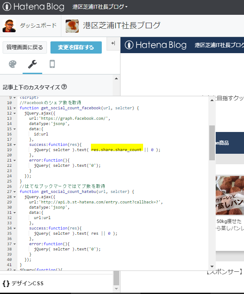Select the wrench customize tab
244x294 pixels.
point(32,64)
